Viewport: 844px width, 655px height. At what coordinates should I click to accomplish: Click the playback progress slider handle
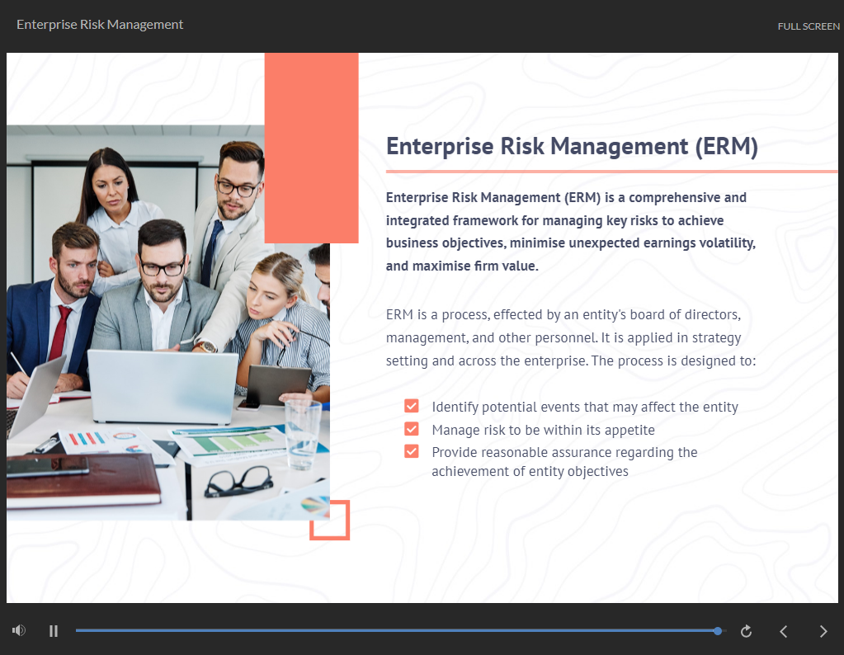tap(717, 630)
